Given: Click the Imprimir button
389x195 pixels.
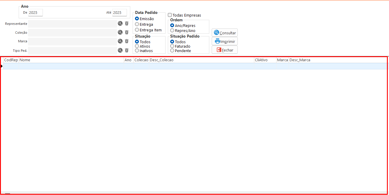Looking at the screenshot, I should tap(225, 41).
